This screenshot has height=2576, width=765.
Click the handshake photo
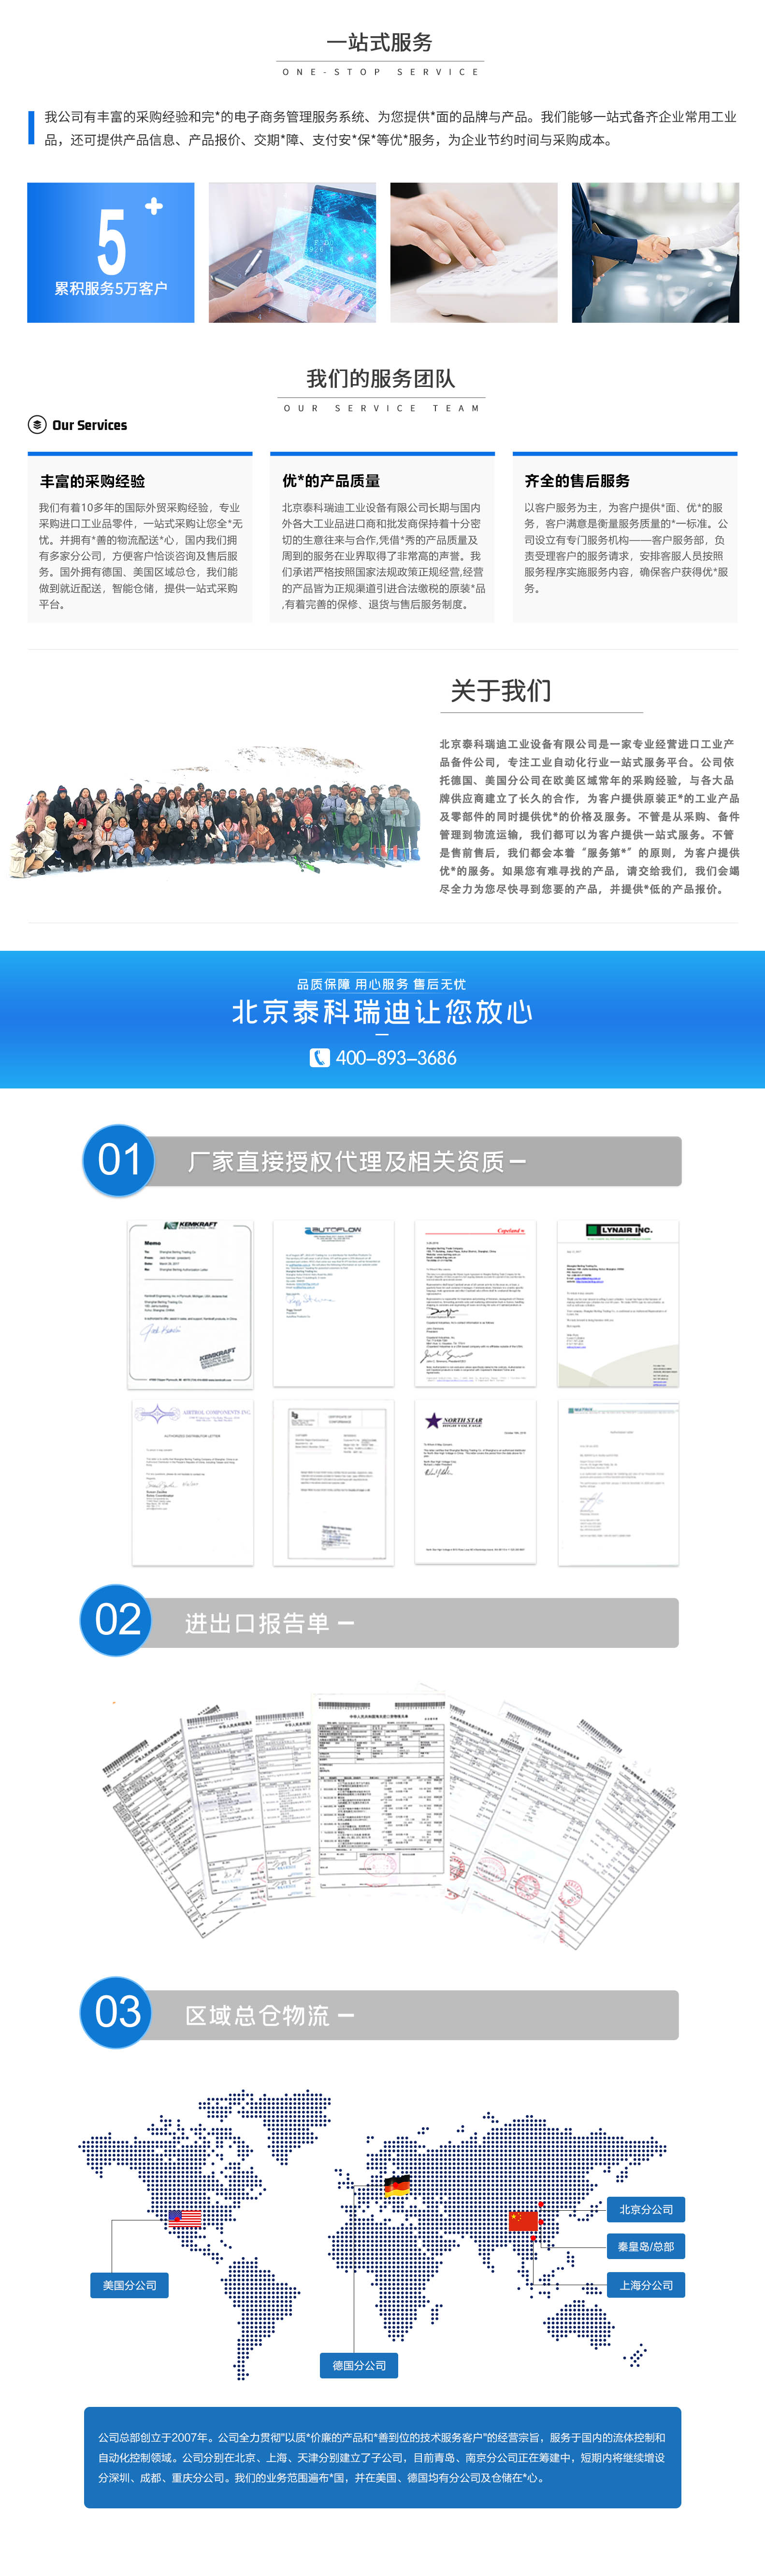tap(655, 253)
